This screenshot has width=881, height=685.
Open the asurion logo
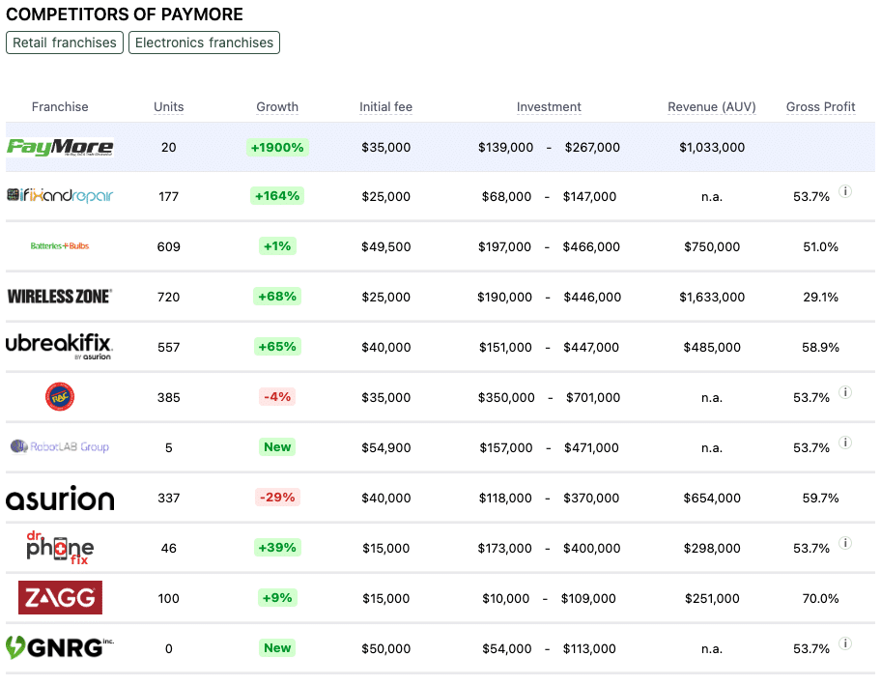60,498
